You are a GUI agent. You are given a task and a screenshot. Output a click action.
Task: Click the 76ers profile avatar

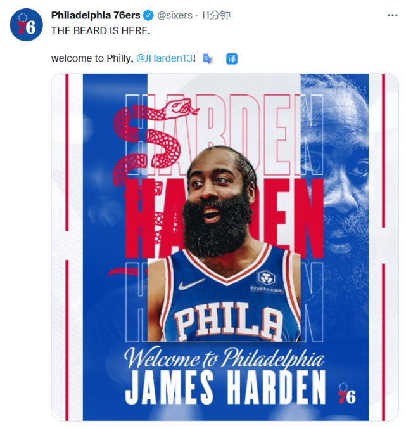click(x=26, y=25)
